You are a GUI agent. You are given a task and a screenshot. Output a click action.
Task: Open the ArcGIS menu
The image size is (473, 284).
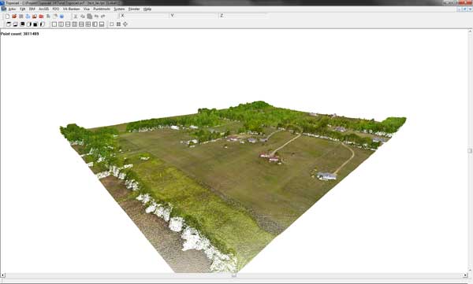click(43, 9)
